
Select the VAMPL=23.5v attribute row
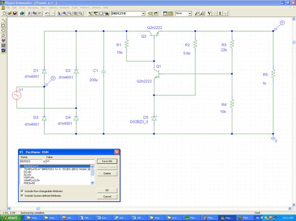(x=34, y=180)
